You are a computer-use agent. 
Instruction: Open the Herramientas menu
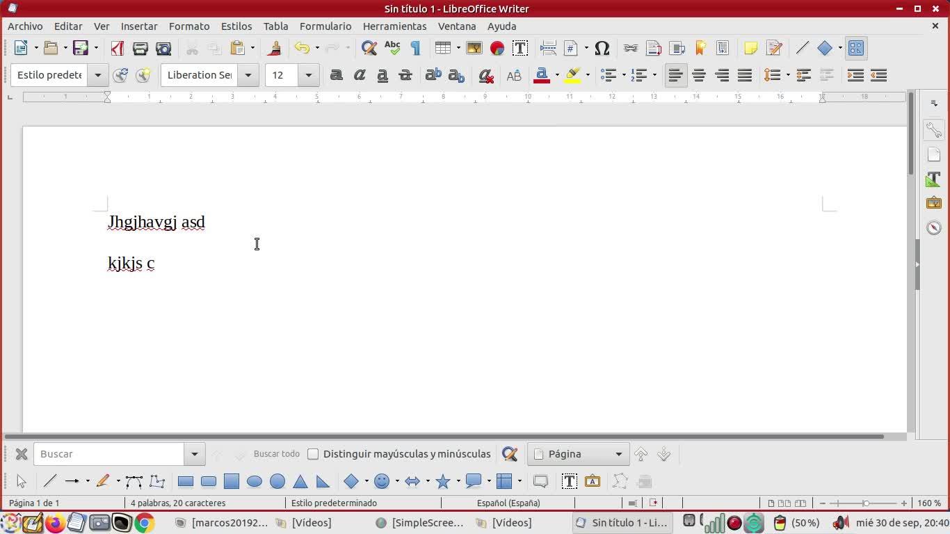tap(394, 26)
